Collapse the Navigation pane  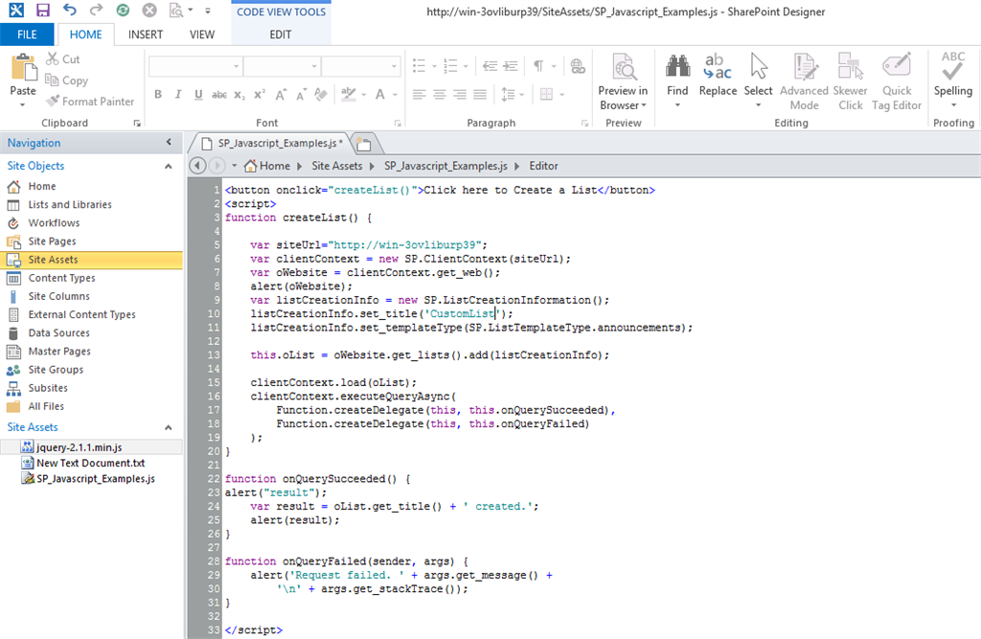click(x=169, y=143)
